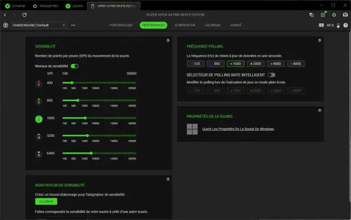The height and width of the screenshot is (220, 351).
Task: Go back with the back arrow
Action: (x=5, y=15)
